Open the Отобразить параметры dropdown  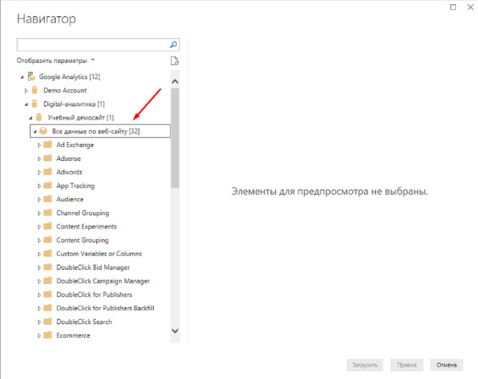55,61
